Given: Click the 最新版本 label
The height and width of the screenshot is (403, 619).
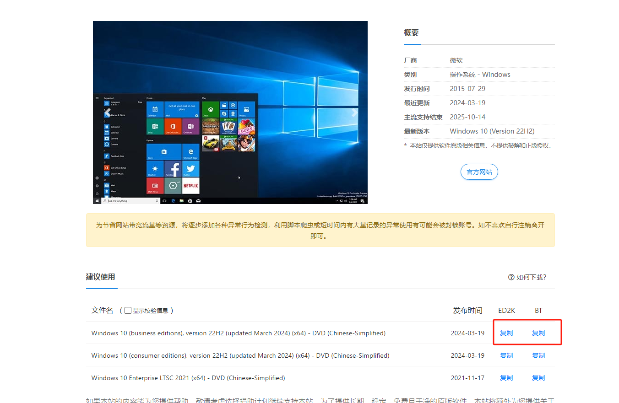Looking at the screenshot, I should point(417,131).
